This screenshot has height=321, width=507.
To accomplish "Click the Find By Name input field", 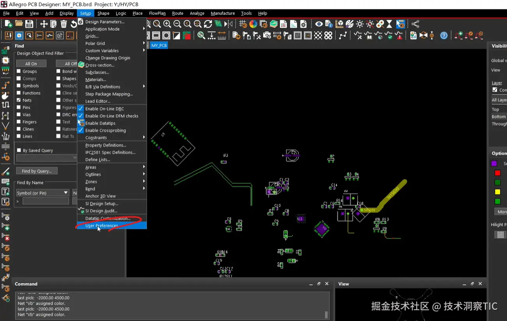I will pyautogui.click(x=46, y=201).
